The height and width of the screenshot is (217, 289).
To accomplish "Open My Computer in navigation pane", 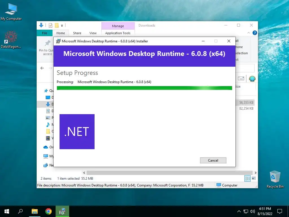I will click(x=45, y=156).
